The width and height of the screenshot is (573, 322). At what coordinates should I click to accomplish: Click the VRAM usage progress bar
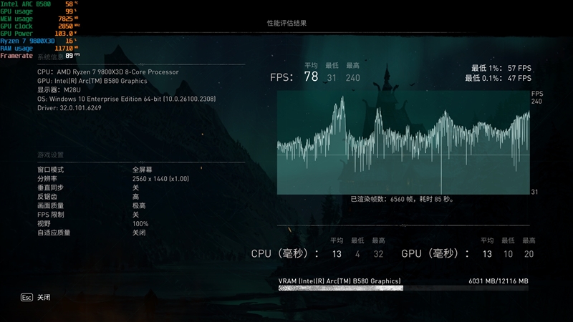point(403,288)
